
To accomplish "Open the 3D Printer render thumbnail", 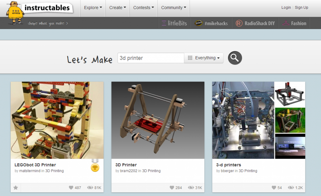I will click(x=158, y=120).
